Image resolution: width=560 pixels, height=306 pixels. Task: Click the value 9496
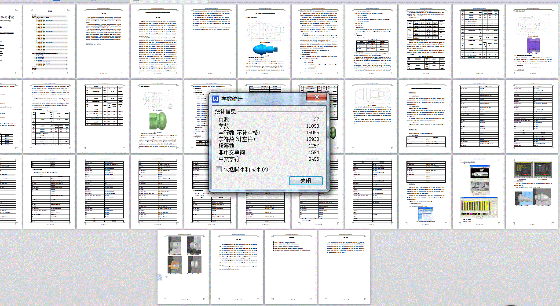pyautogui.click(x=314, y=159)
